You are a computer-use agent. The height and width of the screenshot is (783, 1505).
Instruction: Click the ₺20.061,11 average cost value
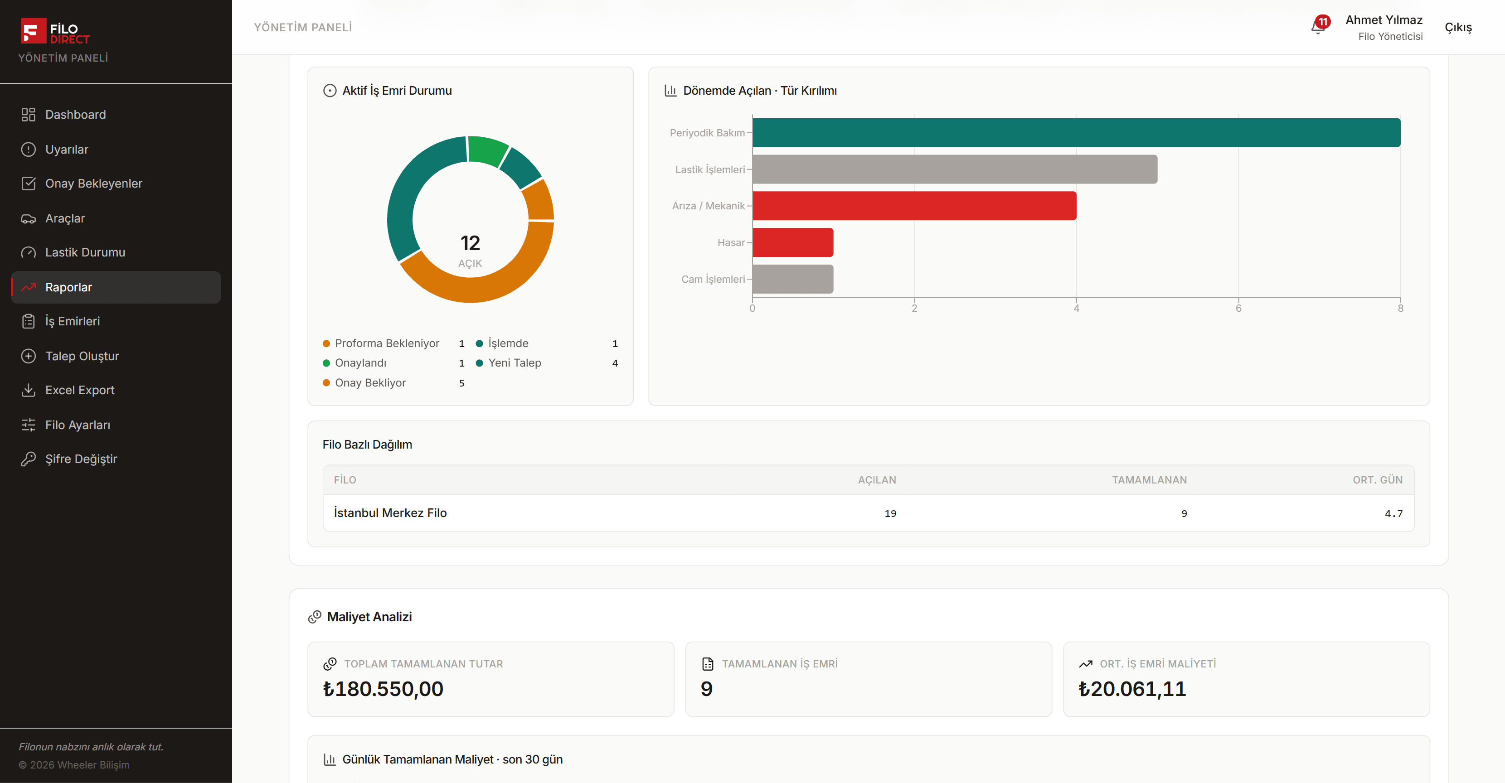pyautogui.click(x=1132, y=689)
